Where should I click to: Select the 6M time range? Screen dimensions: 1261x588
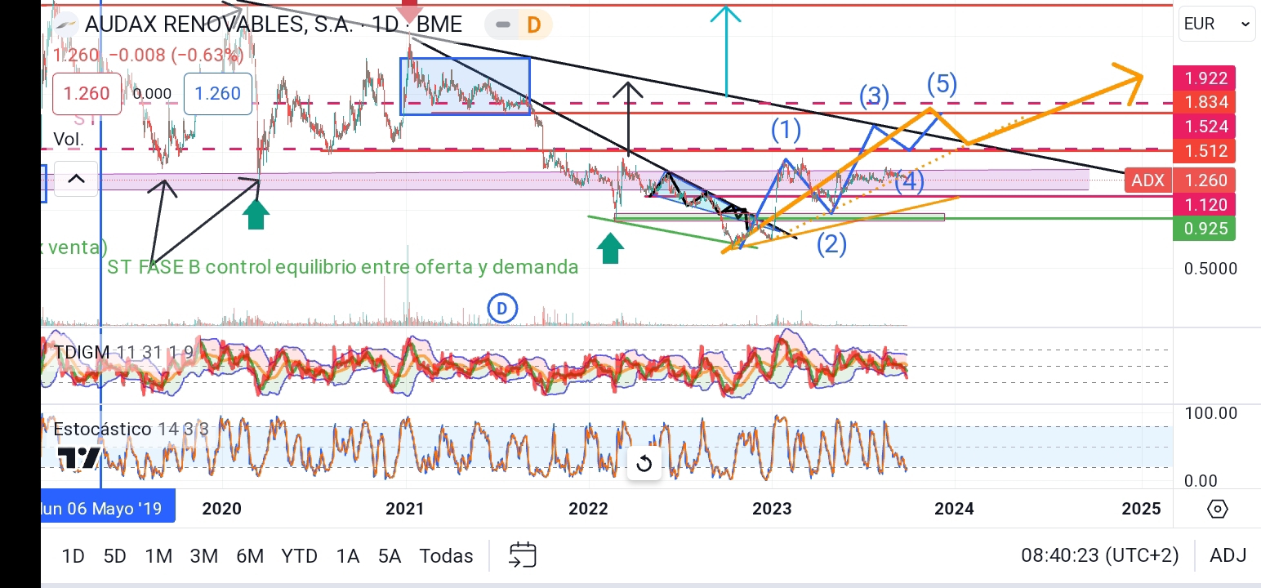point(250,556)
